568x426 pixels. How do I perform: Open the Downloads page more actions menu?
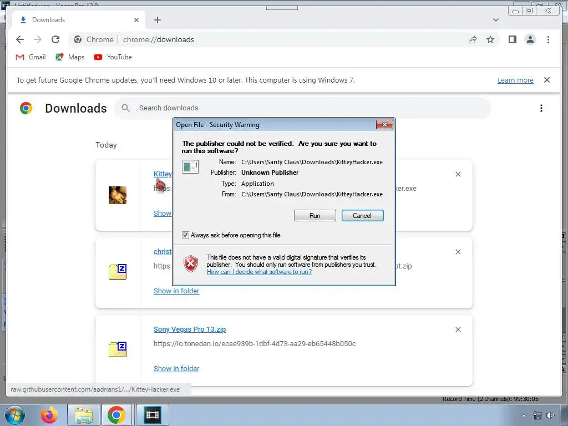[x=541, y=108]
